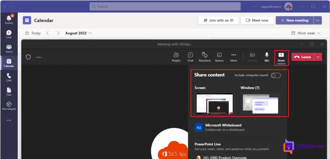Click the Meet now button

point(257,20)
